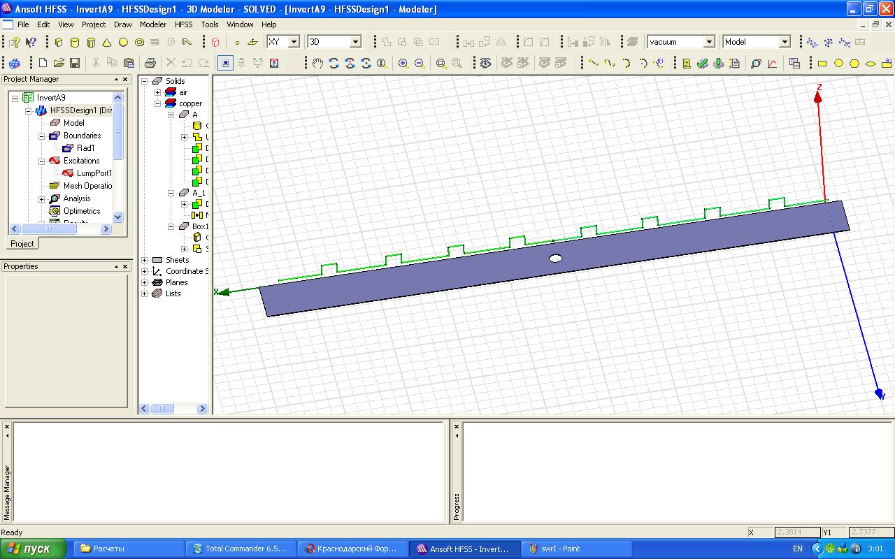The width and height of the screenshot is (895, 559).
Task: Open the HFSS menu
Action: click(183, 24)
